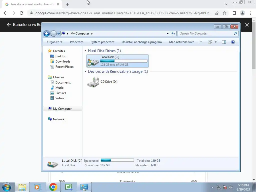Image resolution: width=256 pixels, height=192 pixels.
Task: Open the Documents library
Action: coord(63,82)
